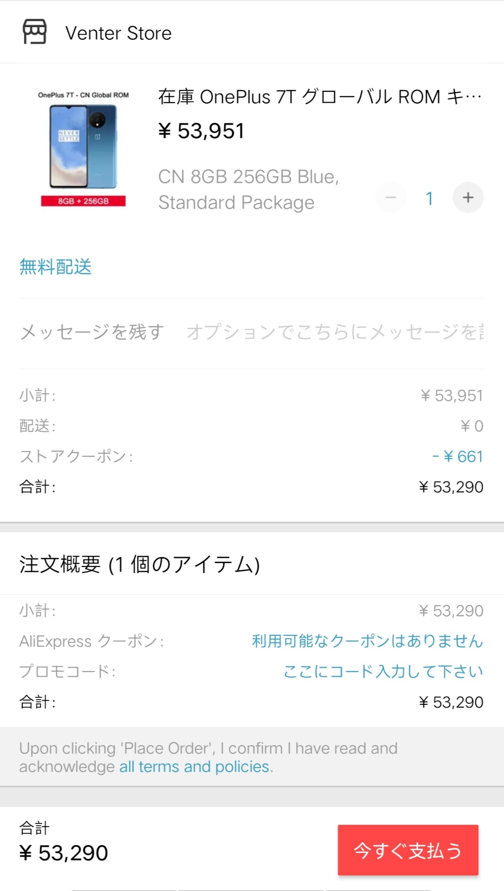
Task: Open the OnePlus 7T product thumbnail
Action: point(83,148)
